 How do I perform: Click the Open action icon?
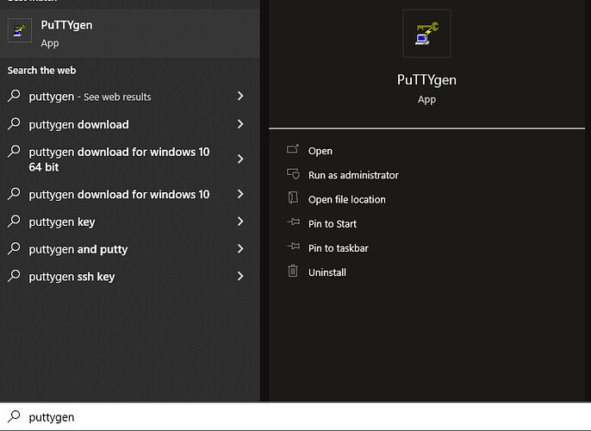[293, 150]
